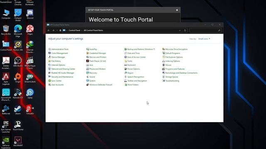Select Discord desktop shortcut
The image size is (266, 149).
pos(30,14)
